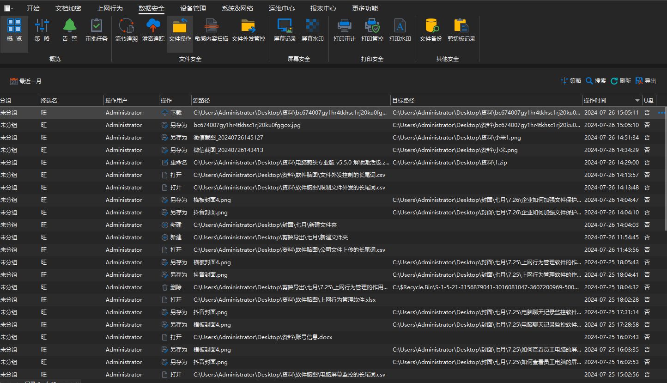This screenshot has height=383, width=667.
Task: Expand the application menu dropdown at top-left
Action: (9, 8)
